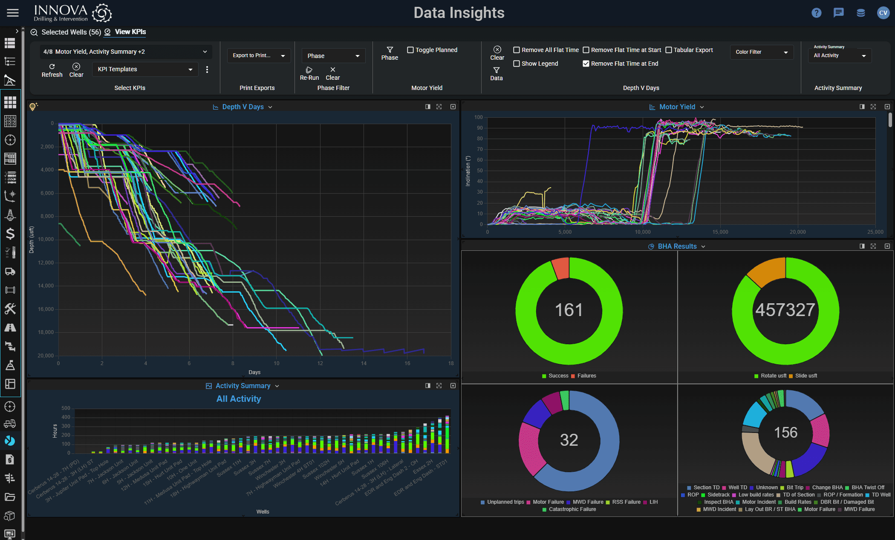895x540 pixels.
Task: Uncheck Remove Flat Time at End
Action: pyautogui.click(x=586, y=64)
